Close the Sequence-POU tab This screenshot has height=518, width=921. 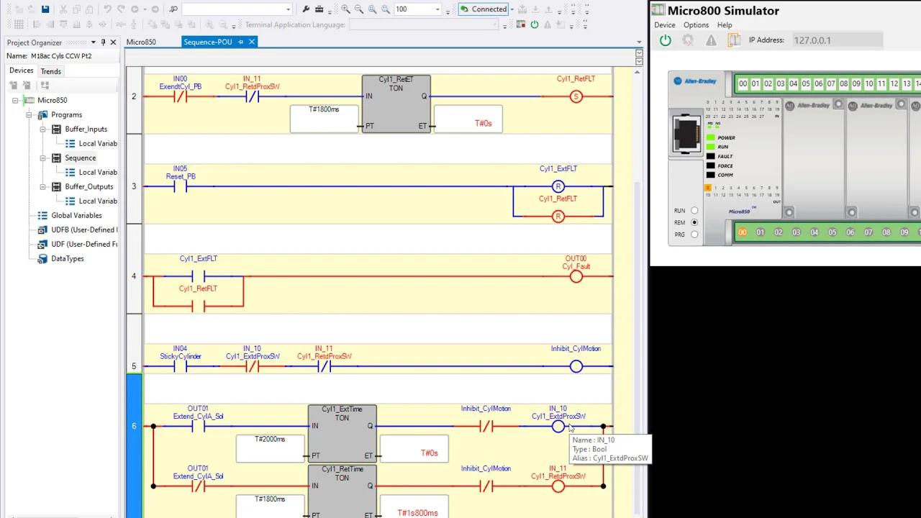click(x=252, y=42)
